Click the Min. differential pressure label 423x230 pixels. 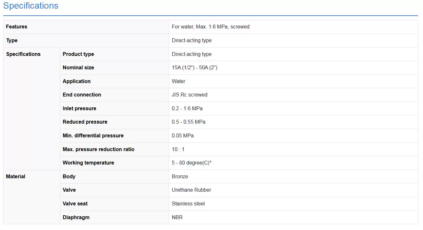click(93, 136)
